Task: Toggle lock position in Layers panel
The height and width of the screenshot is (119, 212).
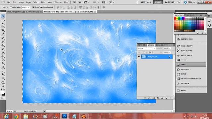Action: [150, 52]
